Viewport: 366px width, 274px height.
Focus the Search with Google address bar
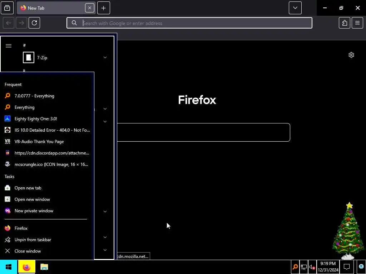click(x=189, y=23)
